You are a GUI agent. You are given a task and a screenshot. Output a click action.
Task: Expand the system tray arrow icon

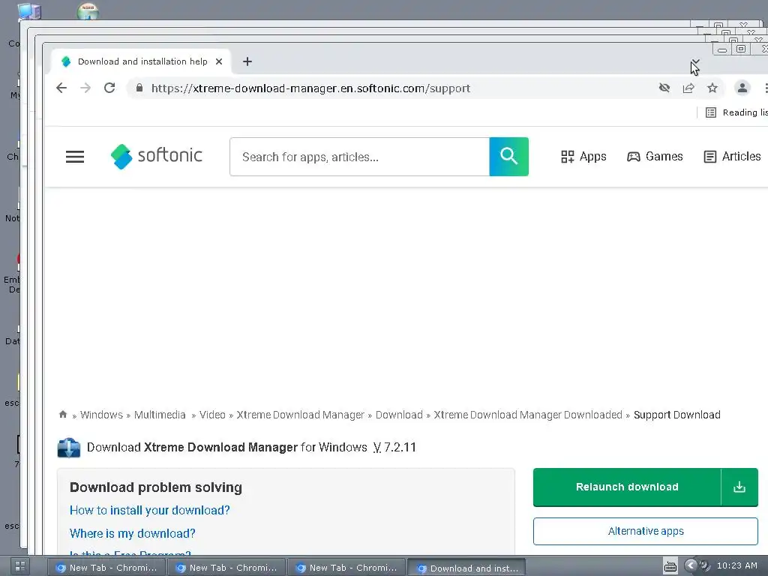coord(691,565)
